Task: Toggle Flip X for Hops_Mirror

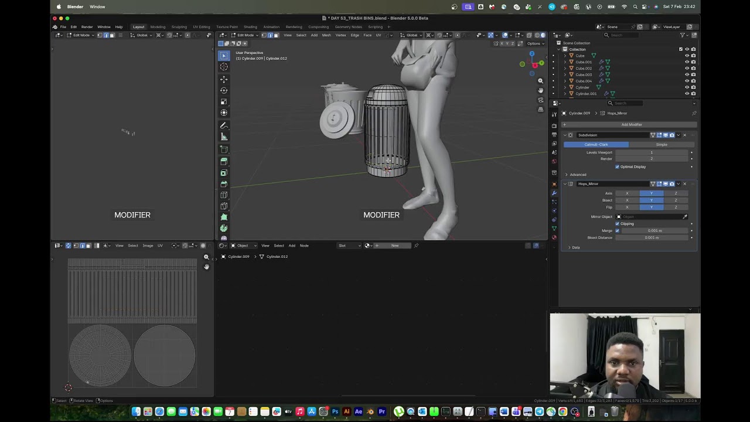Action: pos(627,207)
